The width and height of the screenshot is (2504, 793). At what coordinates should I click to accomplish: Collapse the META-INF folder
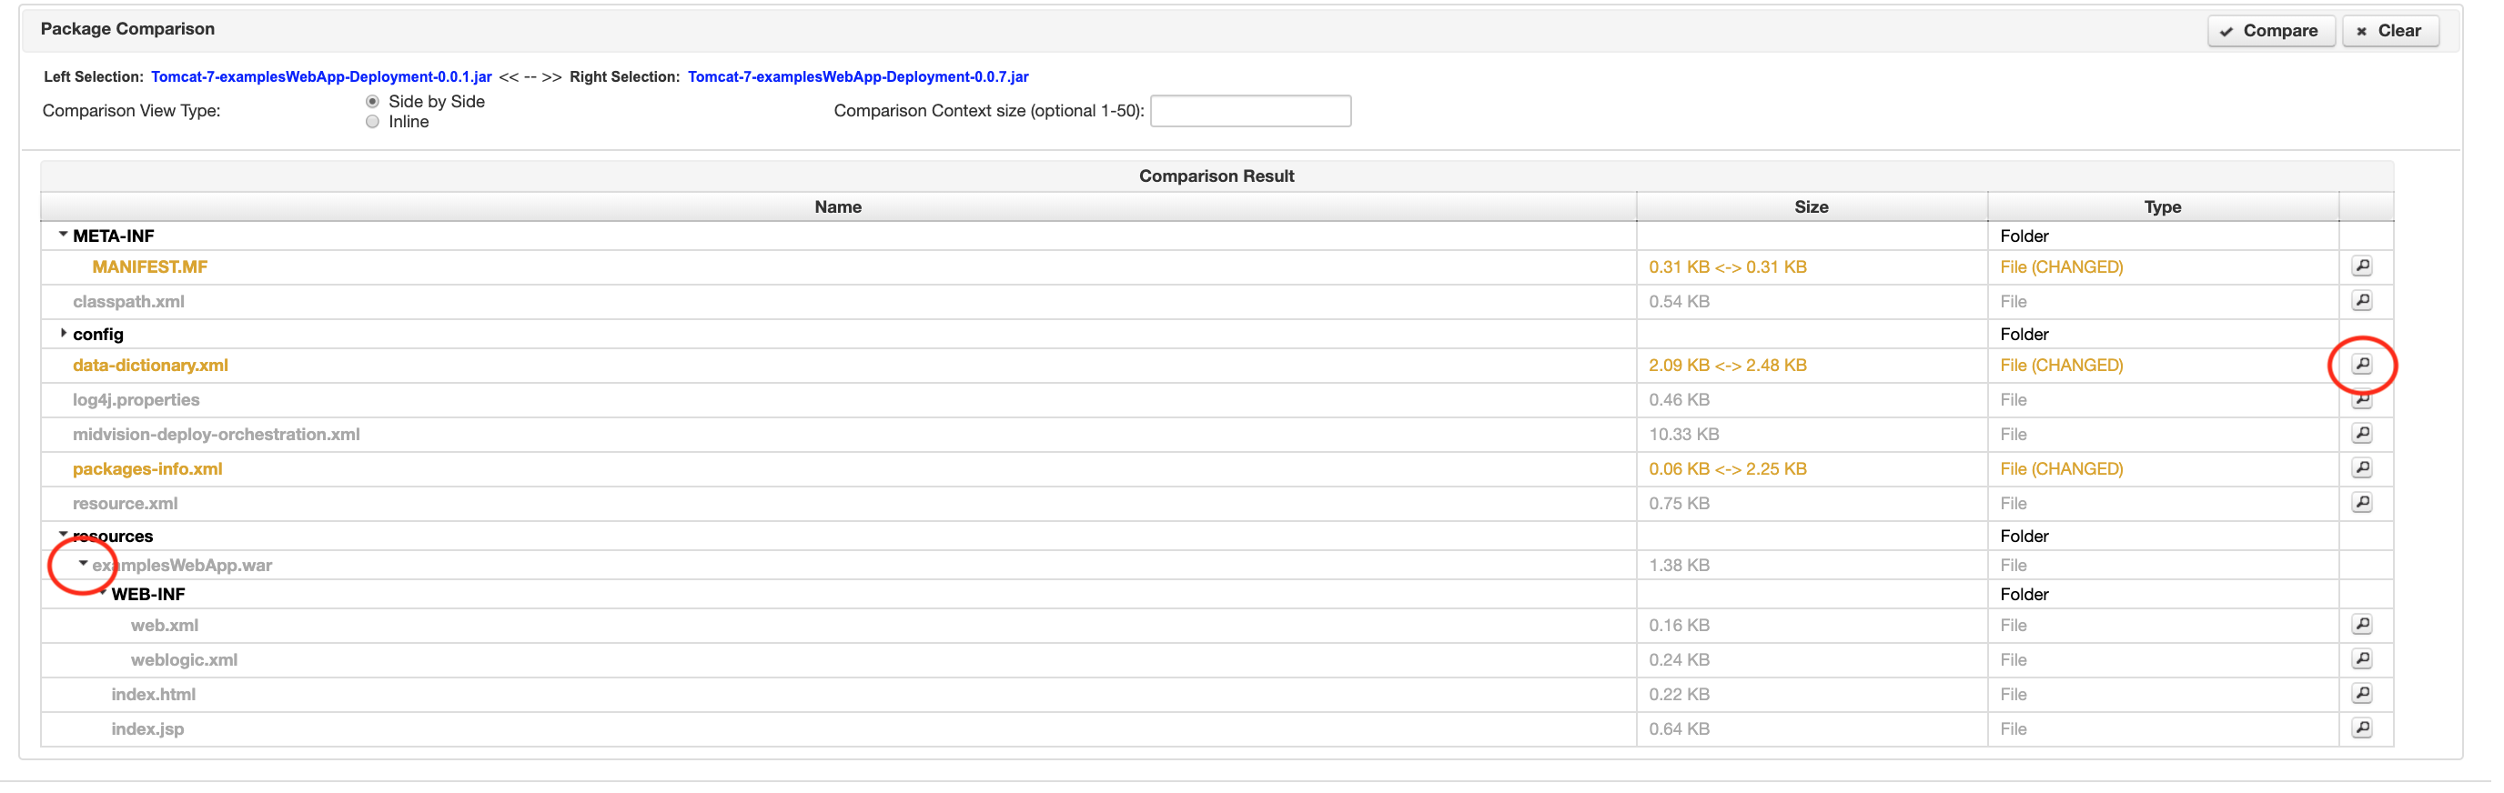[x=63, y=236]
